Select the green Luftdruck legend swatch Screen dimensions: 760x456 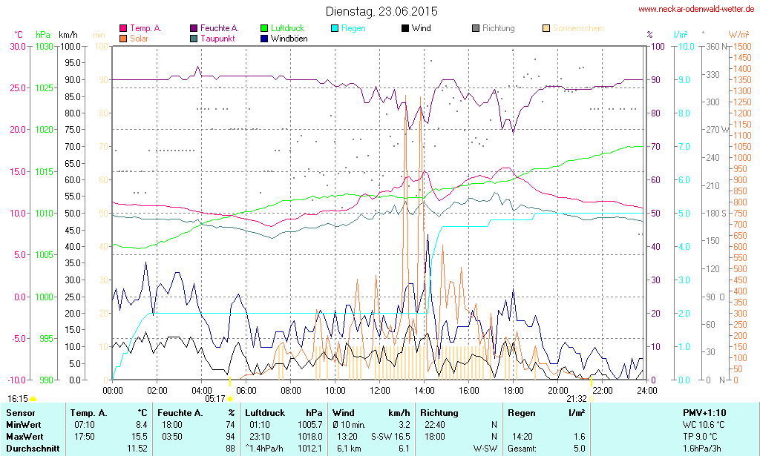265,29
